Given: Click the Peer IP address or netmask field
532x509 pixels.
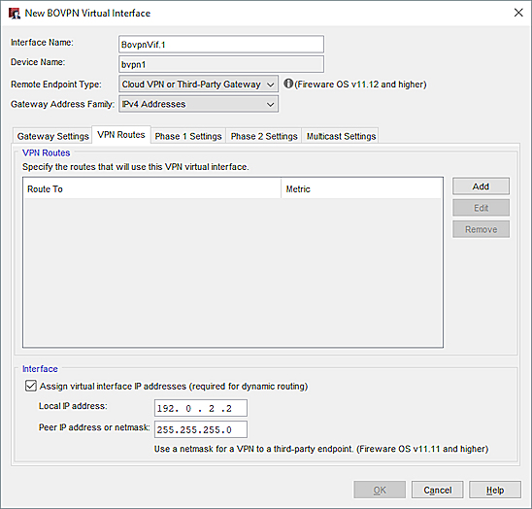Looking at the screenshot, I should (x=201, y=429).
